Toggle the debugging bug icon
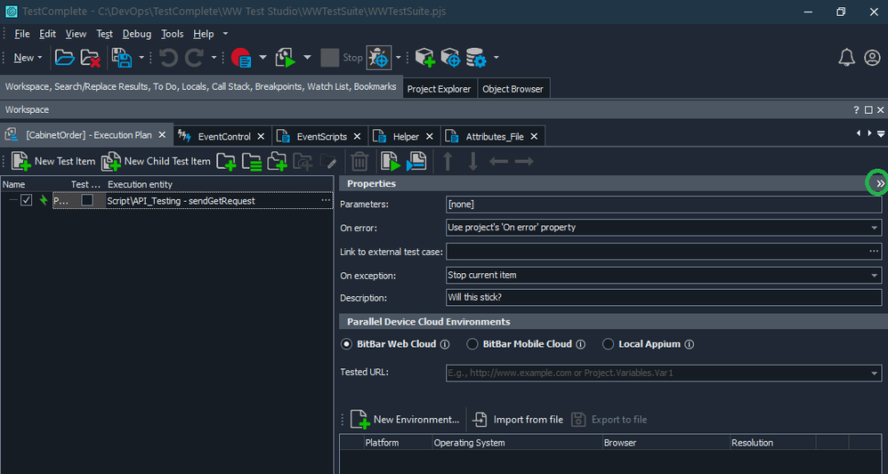The height and width of the screenshot is (474, 888). 378,58
